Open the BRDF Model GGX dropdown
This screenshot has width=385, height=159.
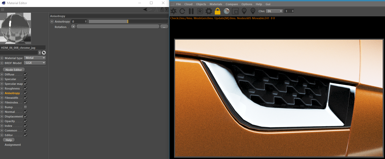pos(35,63)
